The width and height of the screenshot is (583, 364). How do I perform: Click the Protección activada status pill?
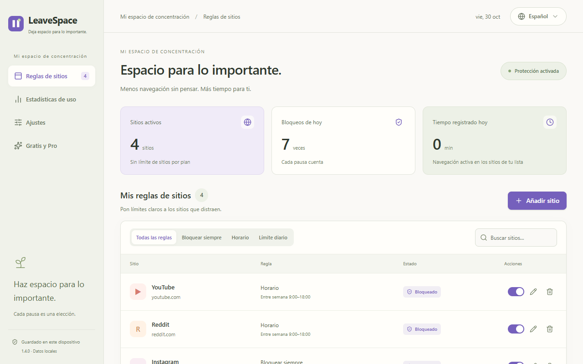533,71
